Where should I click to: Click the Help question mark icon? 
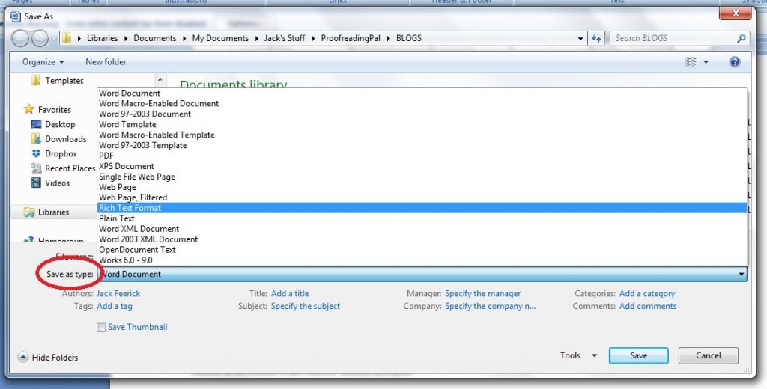pos(734,62)
